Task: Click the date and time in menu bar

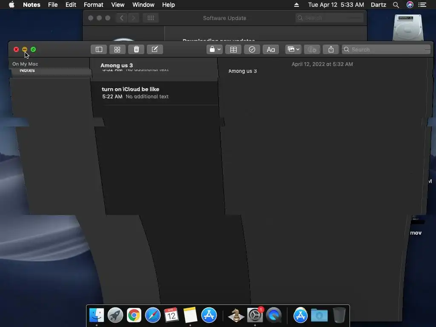Action: point(336,5)
